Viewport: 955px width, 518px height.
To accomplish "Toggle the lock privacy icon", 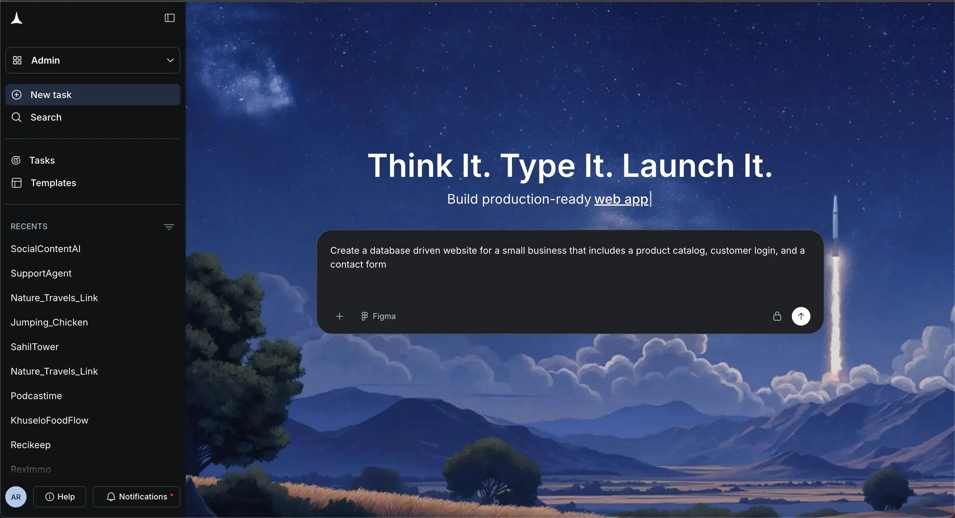I will coord(777,316).
